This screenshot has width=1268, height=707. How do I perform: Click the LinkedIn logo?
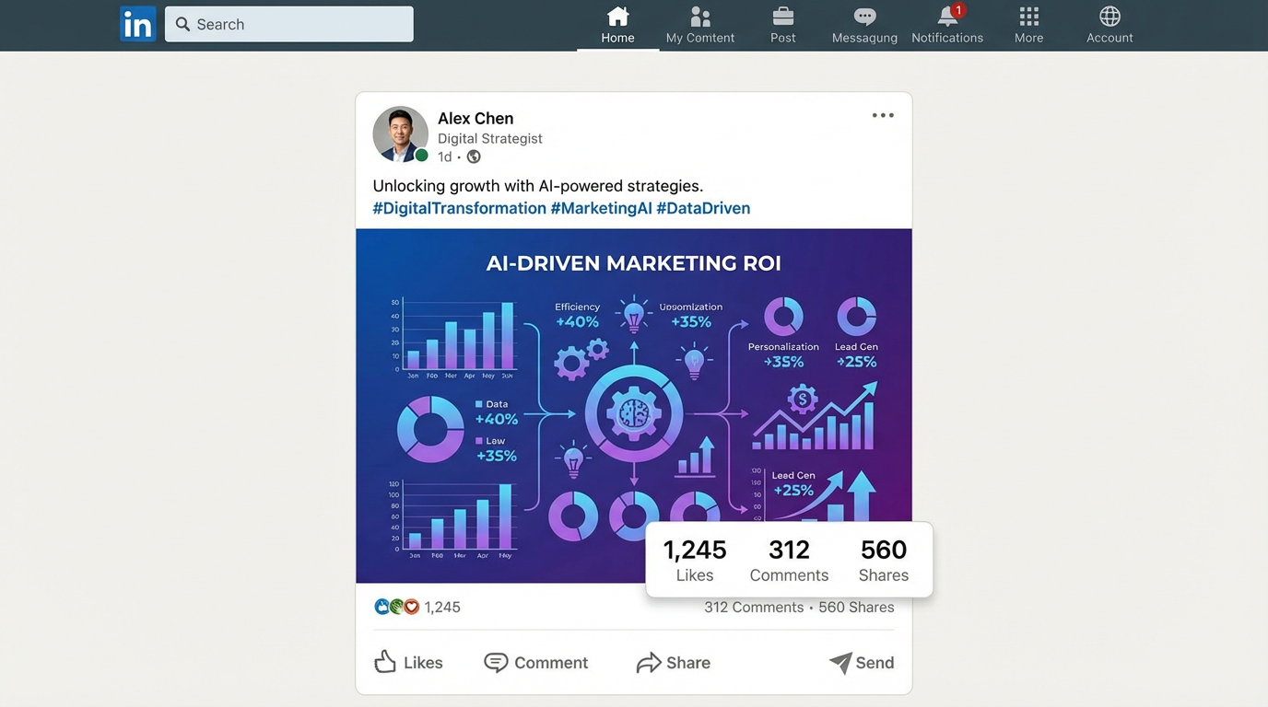pos(137,24)
